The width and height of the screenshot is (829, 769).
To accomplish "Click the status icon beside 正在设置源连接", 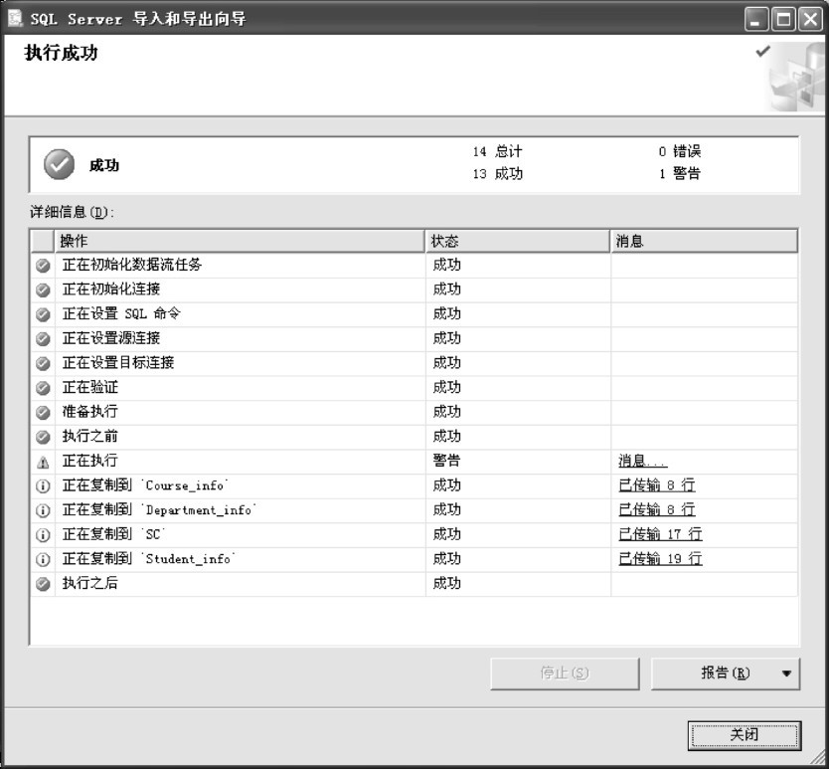I will point(43,338).
